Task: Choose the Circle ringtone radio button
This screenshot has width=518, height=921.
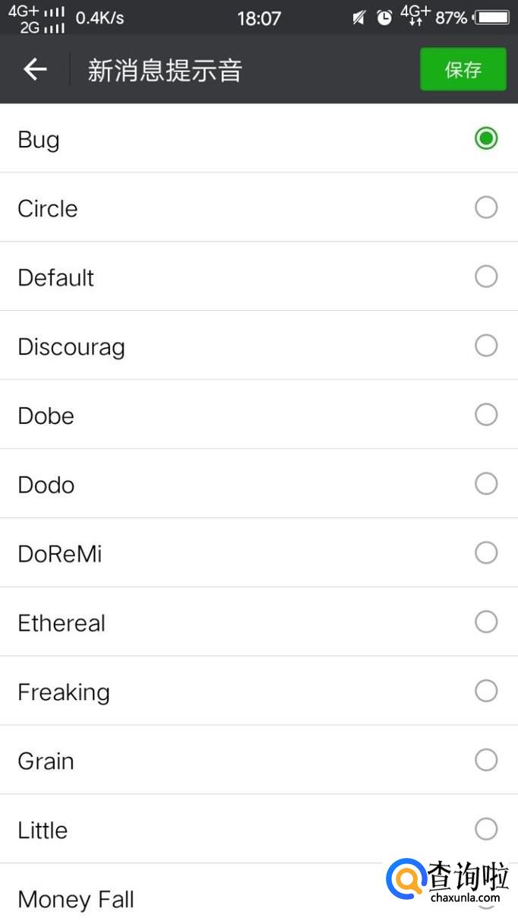Action: 486,207
